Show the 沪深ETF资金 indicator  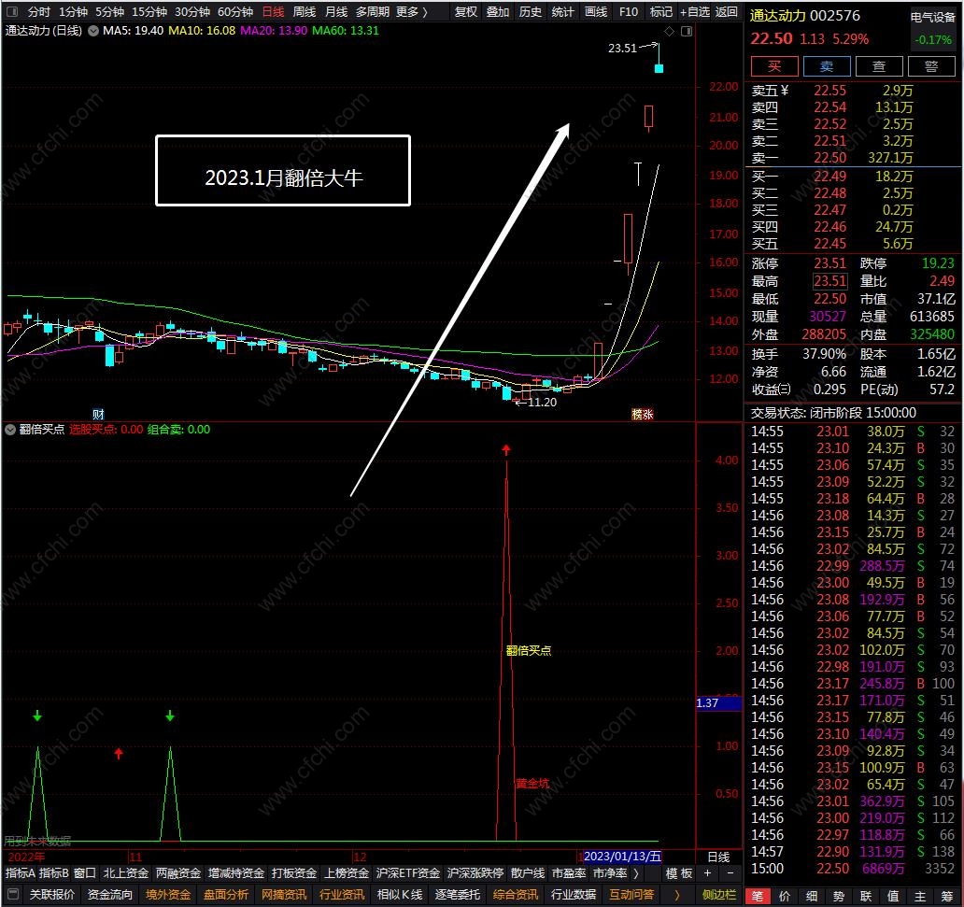408,873
